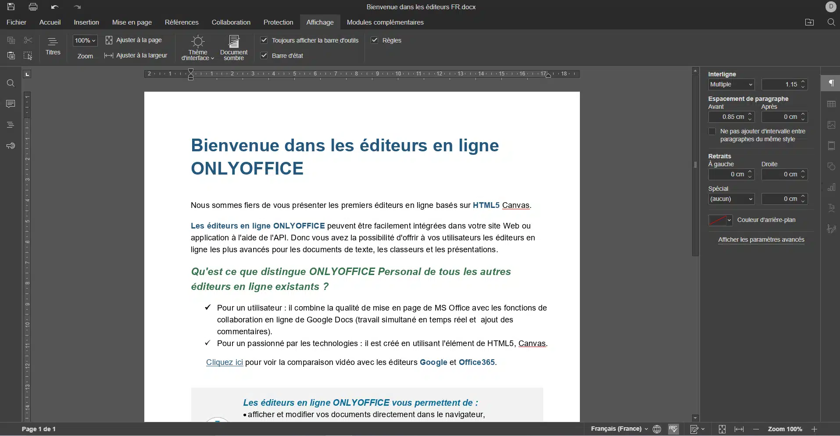Screen dimensions: 840x436
Task: Click the line spacing 1.15 value field
Action: pyautogui.click(x=784, y=85)
